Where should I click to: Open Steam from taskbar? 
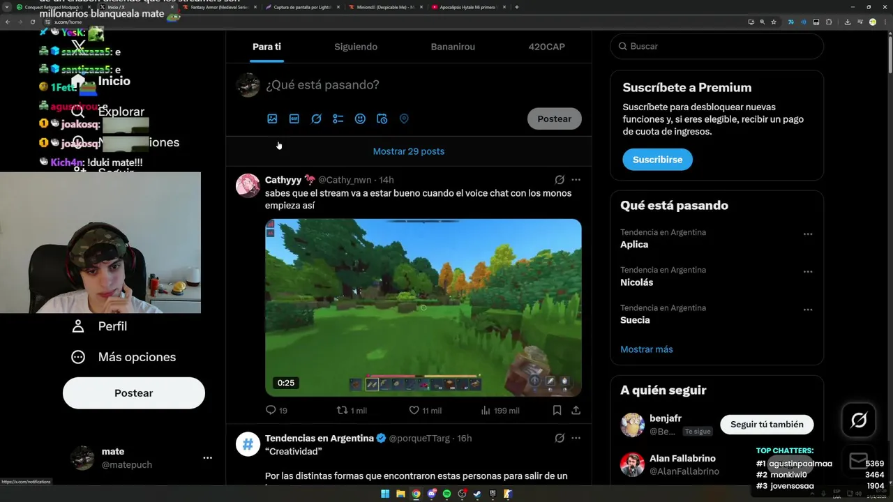(x=477, y=494)
